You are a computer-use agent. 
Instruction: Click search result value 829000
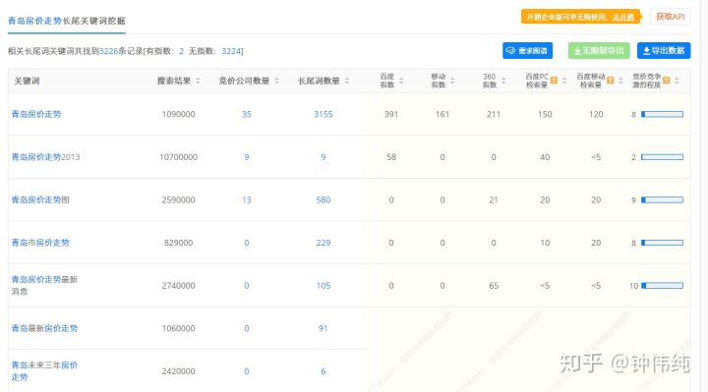click(178, 243)
